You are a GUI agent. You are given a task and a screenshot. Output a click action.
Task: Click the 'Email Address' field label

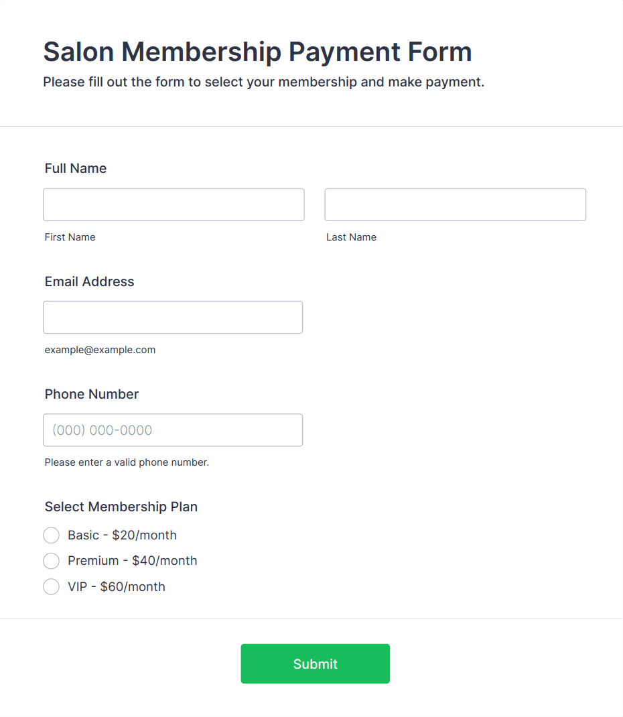point(89,281)
